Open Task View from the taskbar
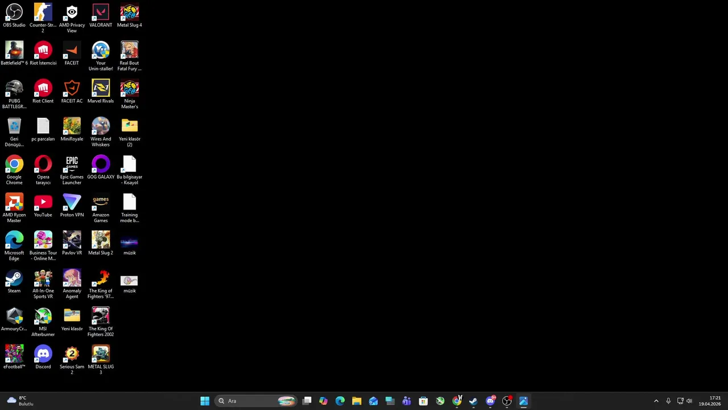The height and width of the screenshot is (410, 728). tap(307, 401)
